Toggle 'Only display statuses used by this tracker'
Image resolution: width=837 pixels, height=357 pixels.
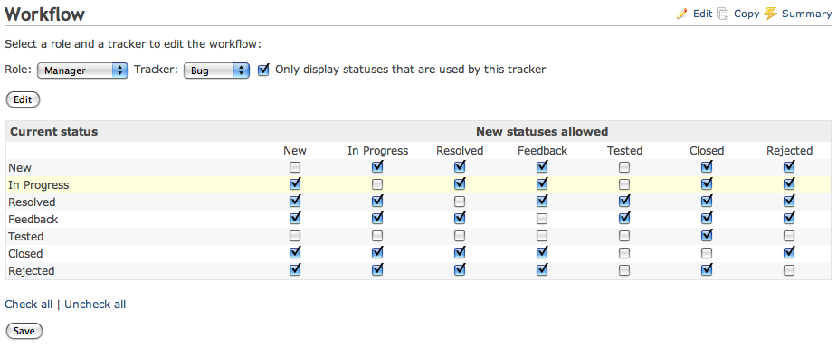[x=263, y=70]
